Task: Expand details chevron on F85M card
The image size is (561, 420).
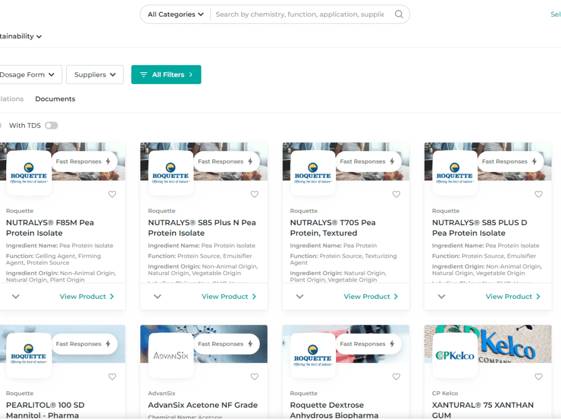Action: point(16,296)
